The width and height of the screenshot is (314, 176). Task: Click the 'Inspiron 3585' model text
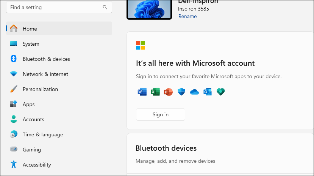194,9
